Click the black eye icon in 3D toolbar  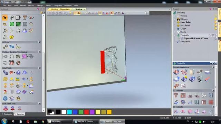[x=123, y=13]
